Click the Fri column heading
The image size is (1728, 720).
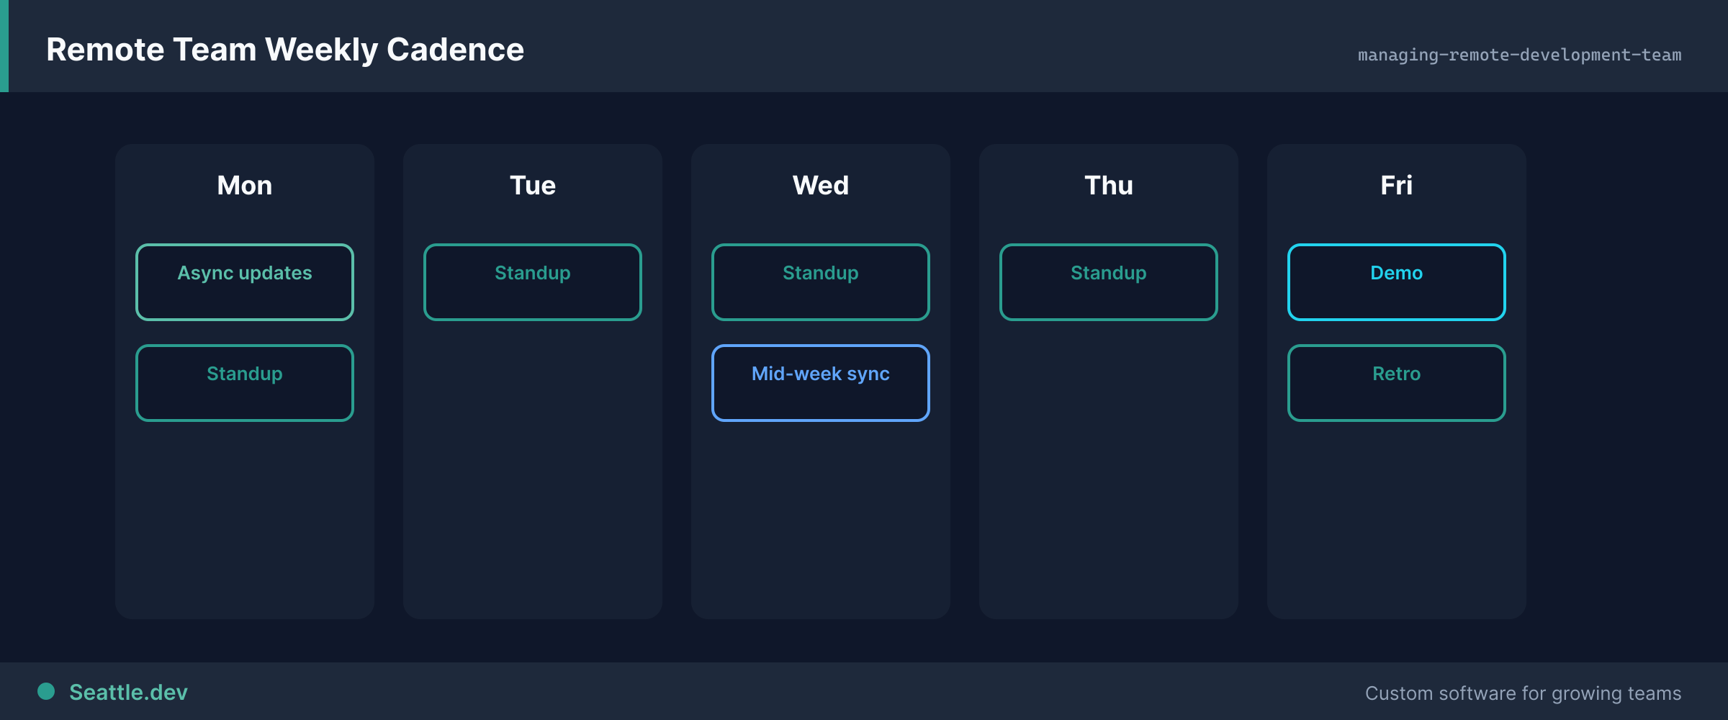click(1397, 186)
